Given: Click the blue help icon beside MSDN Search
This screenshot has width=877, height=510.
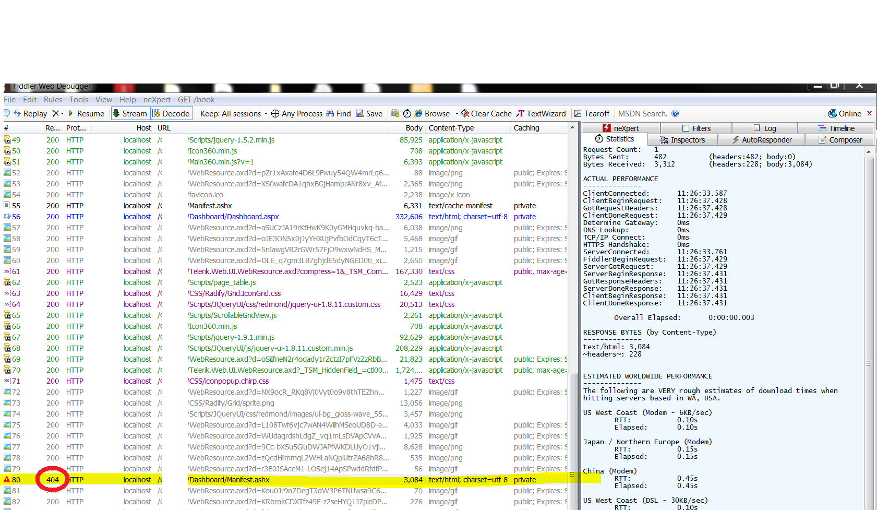Looking at the screenshot, I should click(x=675, y=113).
